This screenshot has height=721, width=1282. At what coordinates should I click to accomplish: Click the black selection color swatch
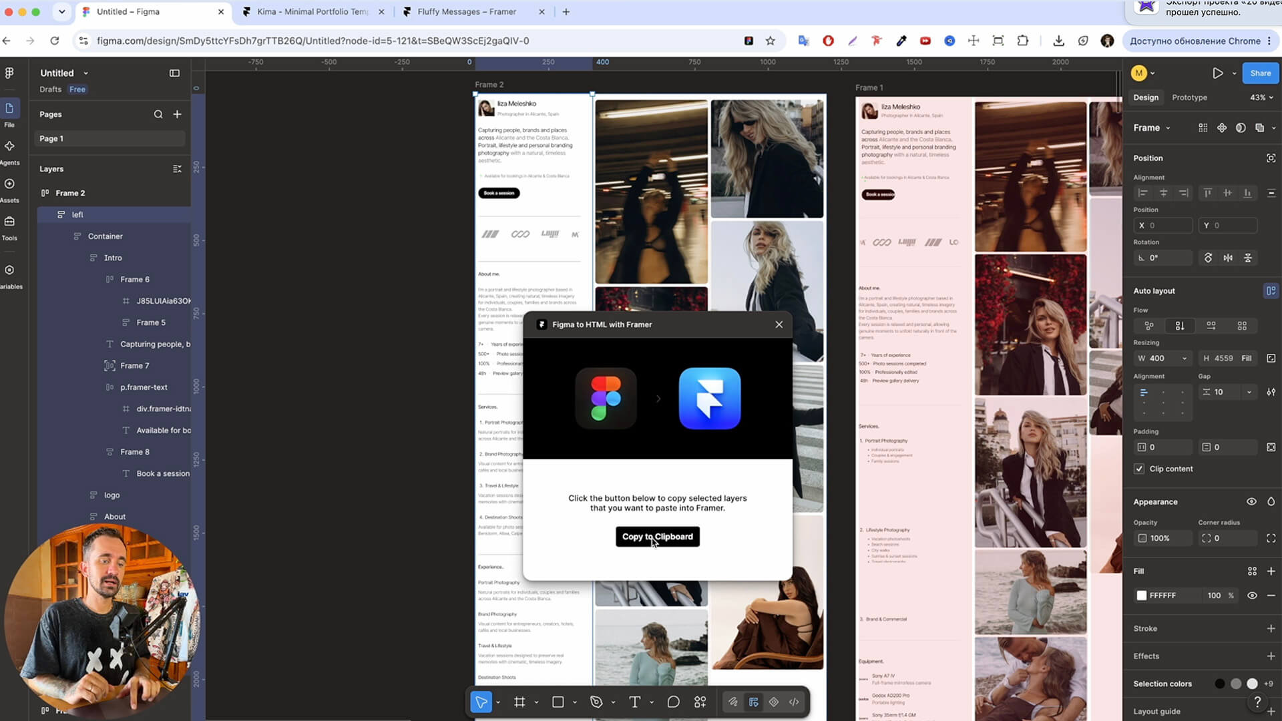[1220, 684]
